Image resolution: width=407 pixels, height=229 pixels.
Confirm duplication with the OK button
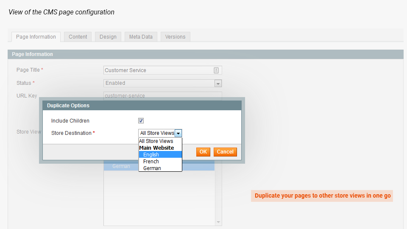coord(203,152)
